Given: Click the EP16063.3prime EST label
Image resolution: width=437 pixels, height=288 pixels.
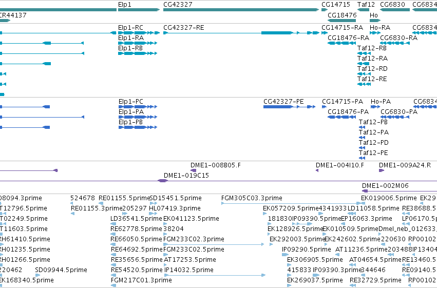Looking at the screenshot, I should (x=367, y=219).
